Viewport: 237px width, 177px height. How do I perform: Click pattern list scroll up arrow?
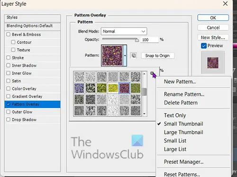144,74
